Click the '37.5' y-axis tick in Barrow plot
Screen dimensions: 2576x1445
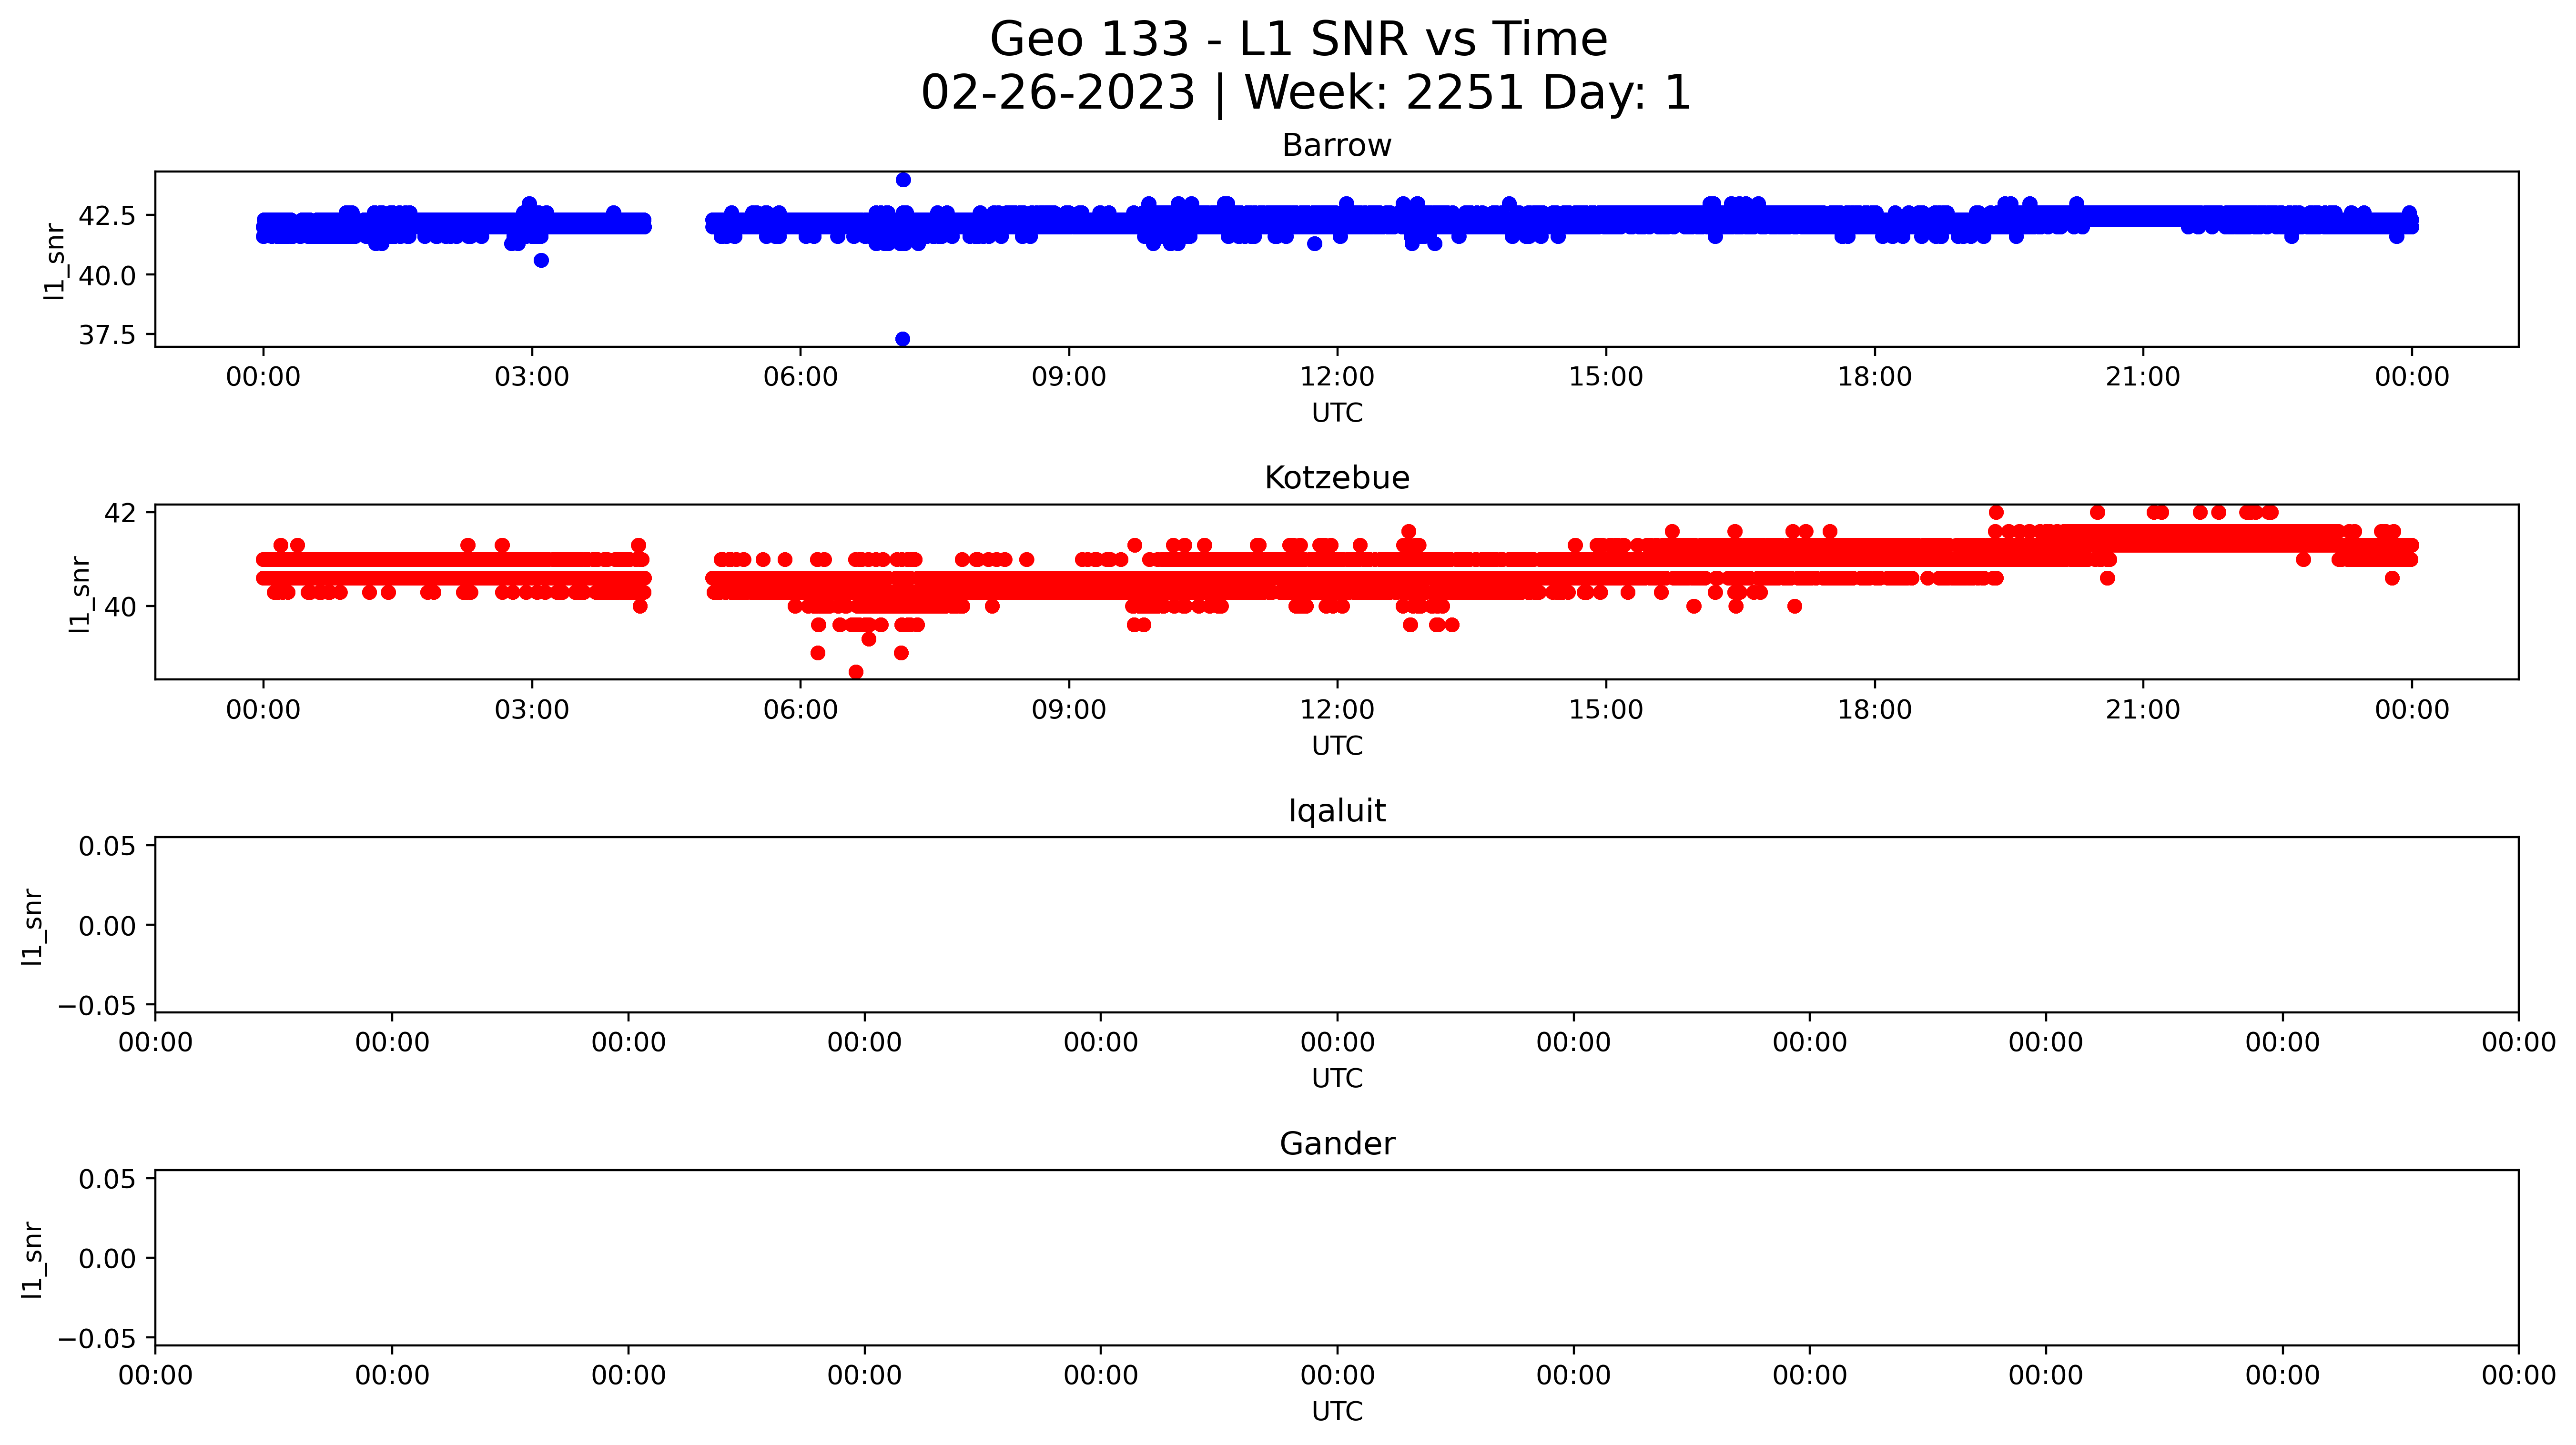click(108, 335)
